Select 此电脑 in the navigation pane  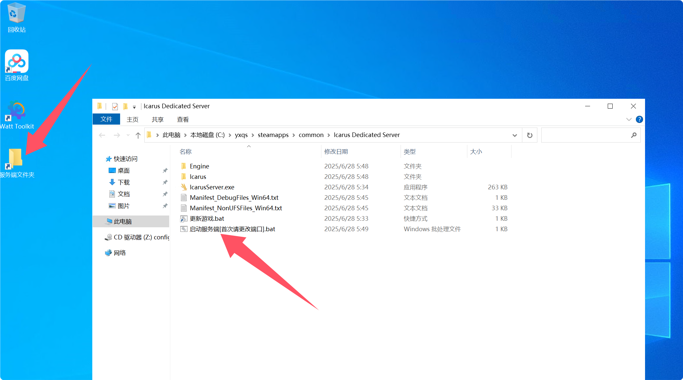[131, 221]
